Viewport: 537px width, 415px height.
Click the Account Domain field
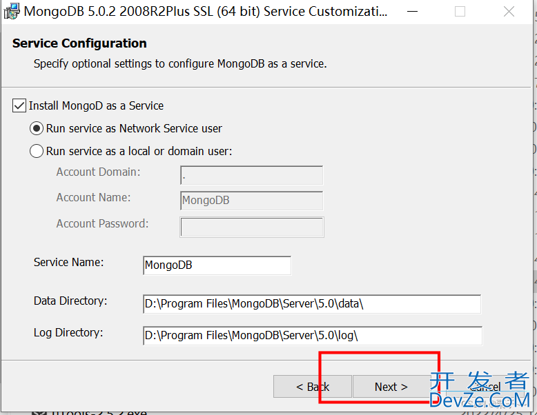(x=252, y=175)
